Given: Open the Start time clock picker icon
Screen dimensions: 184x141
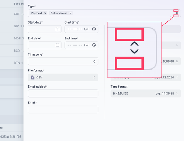Looking at the screenshot, I should pos(94,29).
